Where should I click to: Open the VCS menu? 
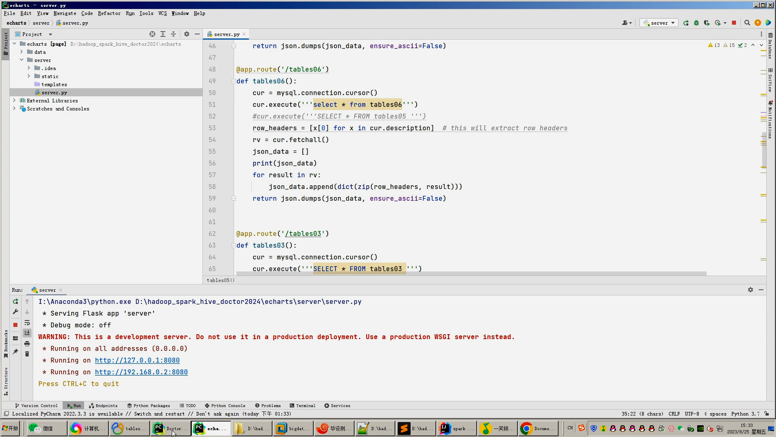pos(162,13)
